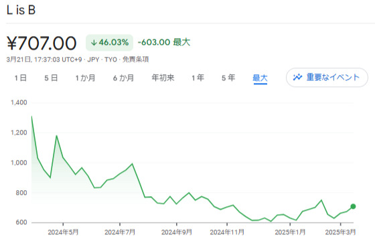This screenshot has height=241, width=375.
Task: Click the sparkline icon in 重要なイベント
Action: click(x=297, y=77)
